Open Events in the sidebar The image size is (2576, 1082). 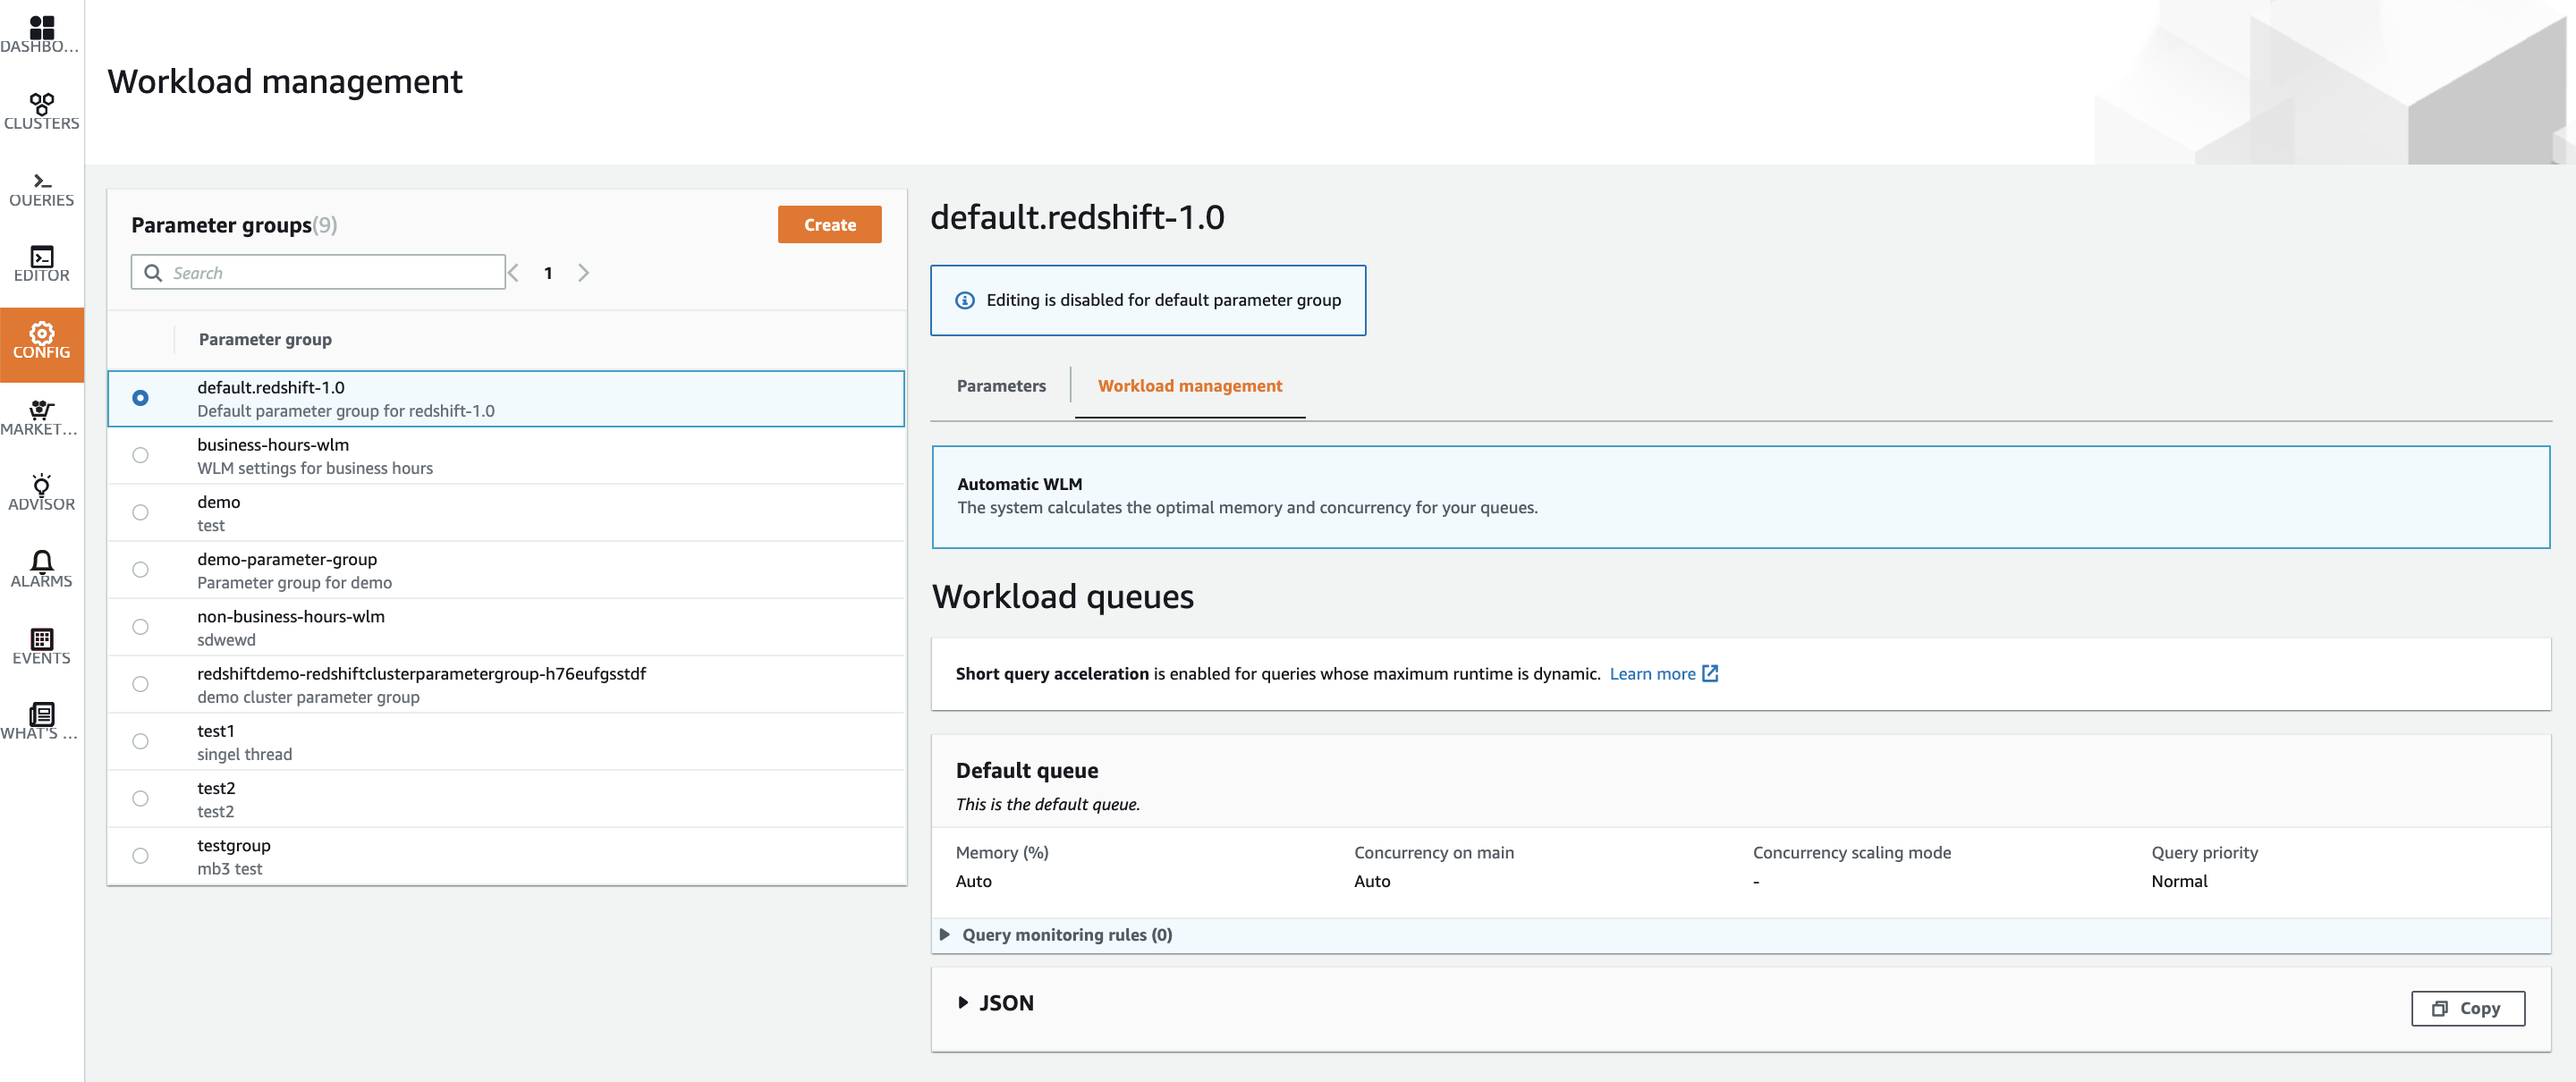point(42,646)
